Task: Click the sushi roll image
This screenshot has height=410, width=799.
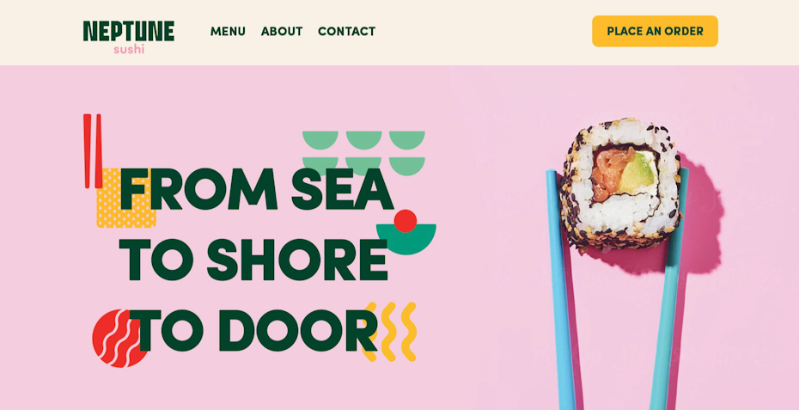Action: (620, 184)
